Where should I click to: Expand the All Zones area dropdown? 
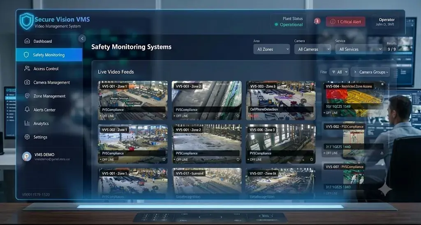(x=271, y=49)
